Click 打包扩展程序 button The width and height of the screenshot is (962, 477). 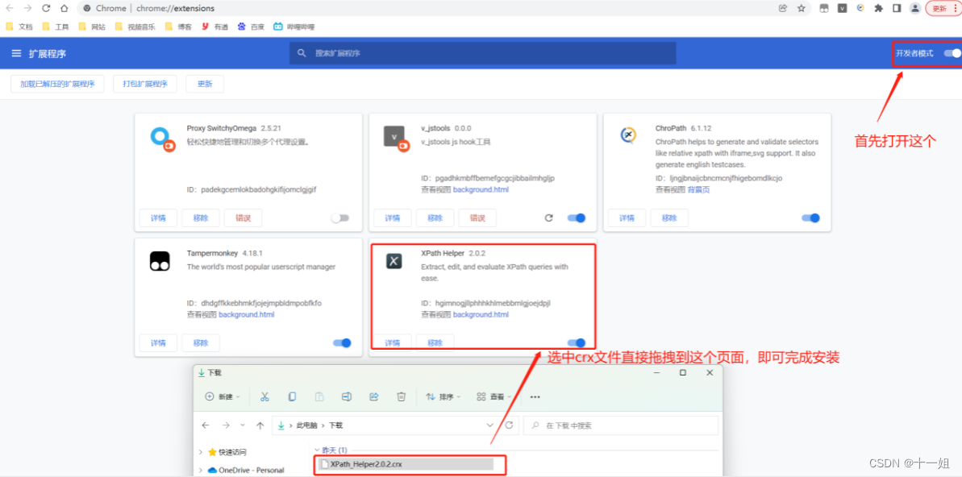click(145, 84)
